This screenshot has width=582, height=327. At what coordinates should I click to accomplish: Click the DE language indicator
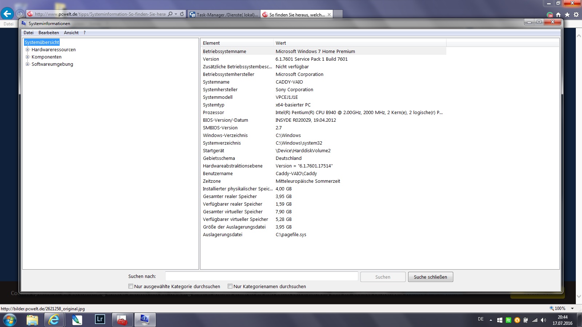(481, 319)
